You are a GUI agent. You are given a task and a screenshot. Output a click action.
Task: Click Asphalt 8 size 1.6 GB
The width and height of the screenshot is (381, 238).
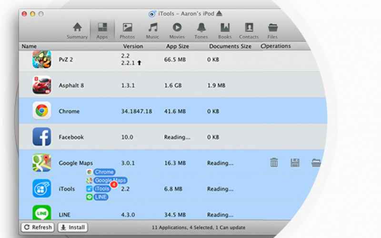(173, 86)
